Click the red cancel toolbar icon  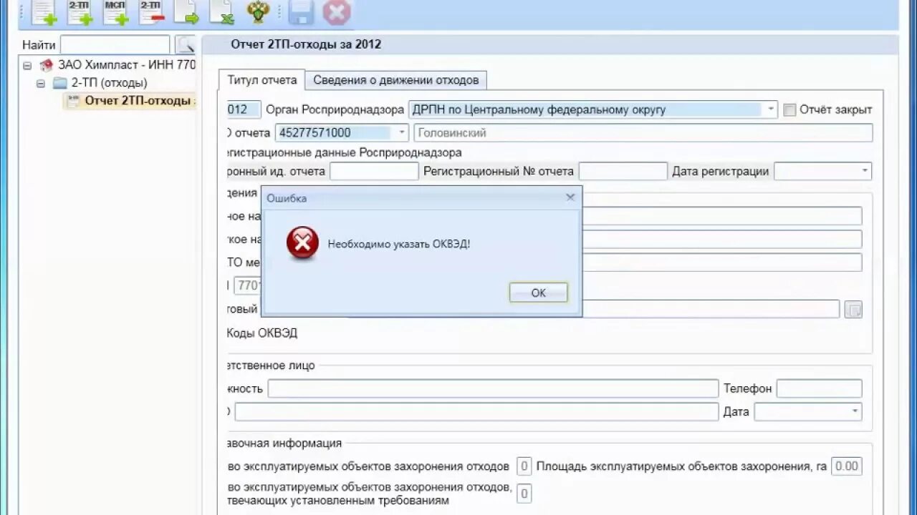[x=337, y=12]
